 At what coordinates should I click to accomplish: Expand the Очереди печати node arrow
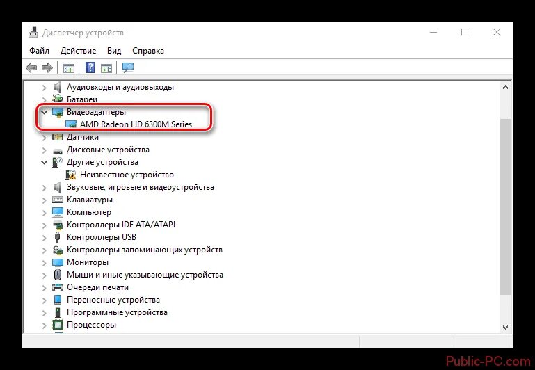point(44,288)
